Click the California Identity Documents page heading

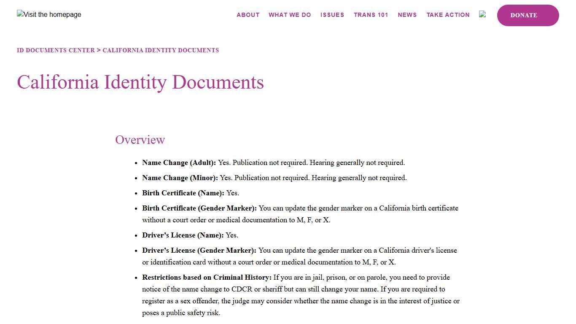click(x=140, y=82)
